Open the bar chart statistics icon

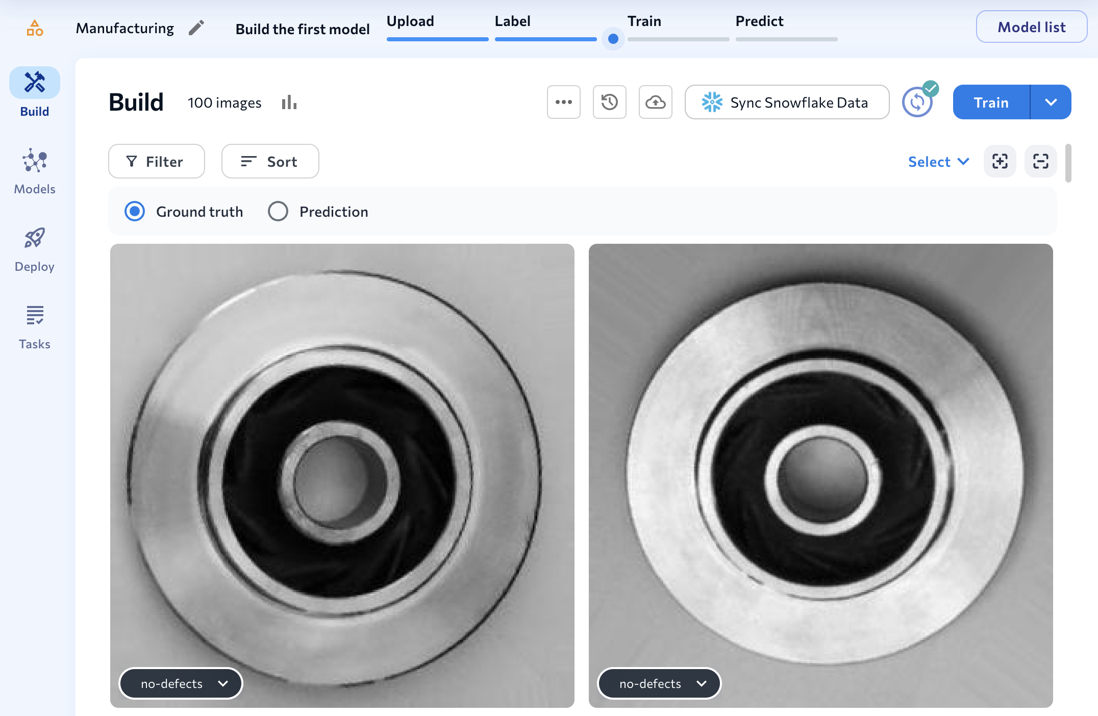coord(289,103)
